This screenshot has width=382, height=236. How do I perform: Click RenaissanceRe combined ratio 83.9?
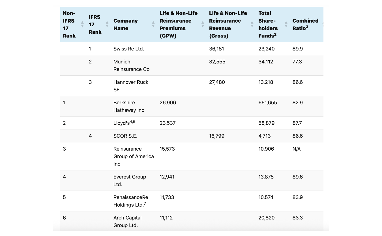[298, 197]
